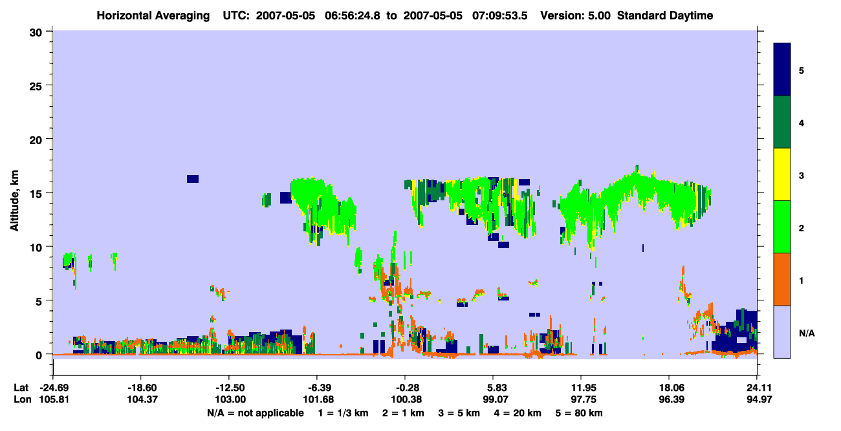Image resolution: width=841 pixels, height=431 pixels.
Task: Click the '4 = 20 km' legend entry
Action: [516, 413]
